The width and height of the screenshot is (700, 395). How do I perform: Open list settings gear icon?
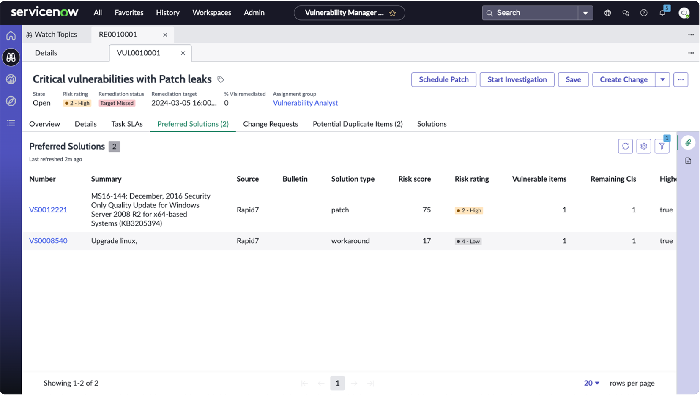coord(643,146)
